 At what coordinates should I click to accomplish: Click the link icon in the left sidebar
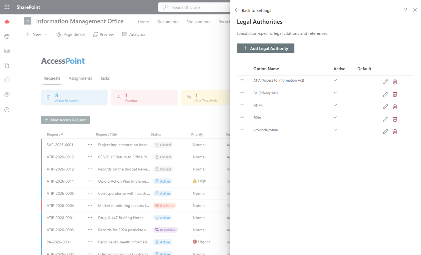point(7,94)
